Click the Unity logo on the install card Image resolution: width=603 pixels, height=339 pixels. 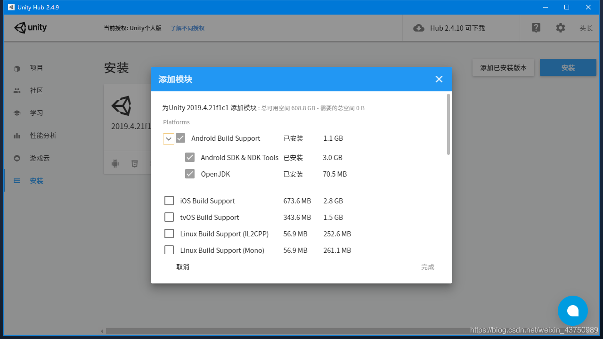click(x=122, y=106)
